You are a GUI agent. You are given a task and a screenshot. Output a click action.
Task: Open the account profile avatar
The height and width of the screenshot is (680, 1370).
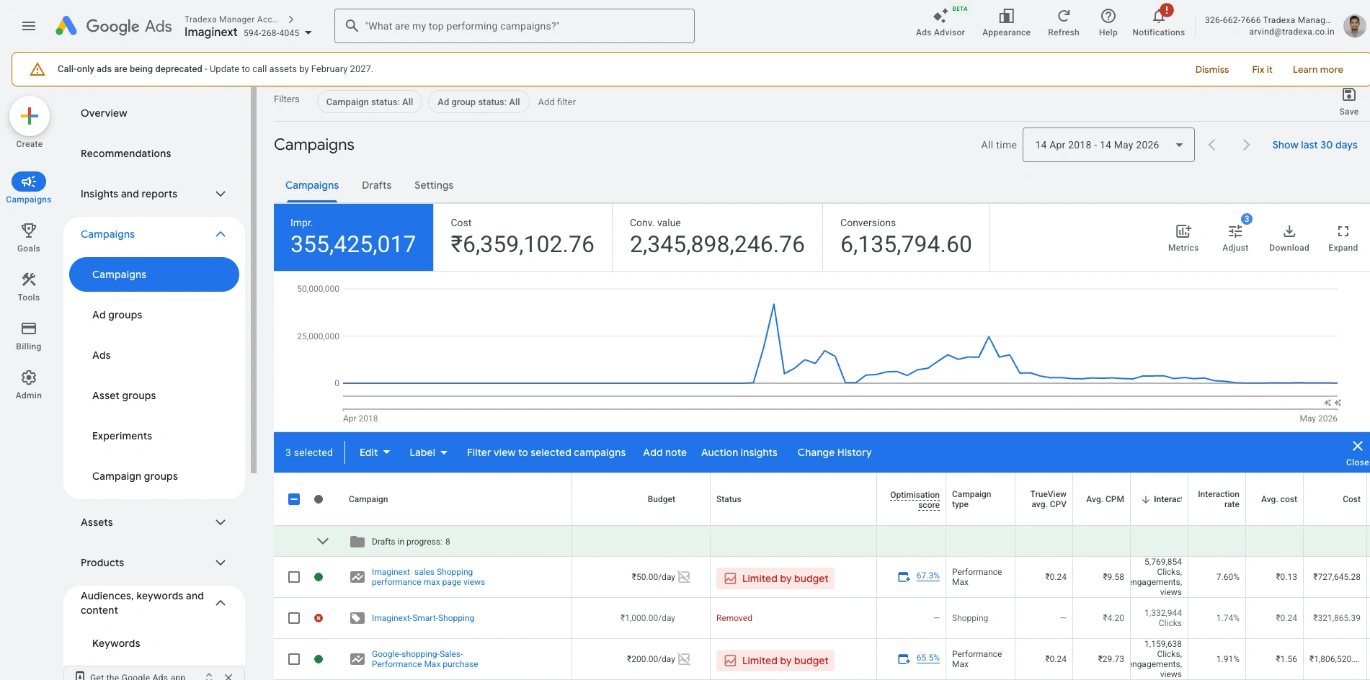(1354, 26)
